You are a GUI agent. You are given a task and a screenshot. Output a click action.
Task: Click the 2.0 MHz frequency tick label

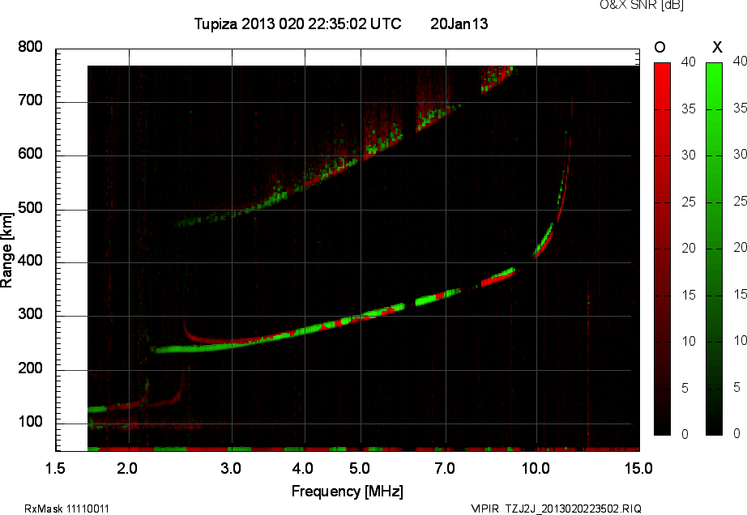tap(127, 468)
